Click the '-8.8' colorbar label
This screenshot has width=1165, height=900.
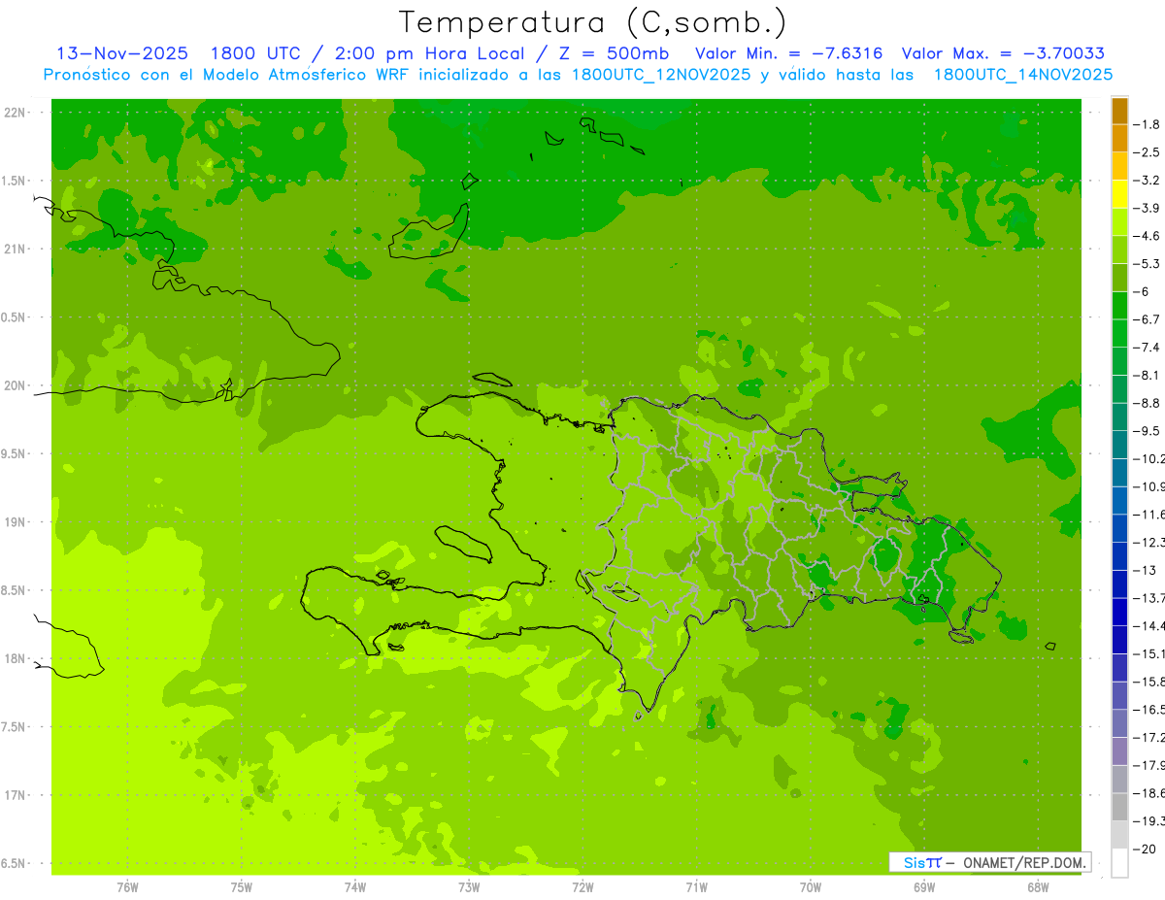click(x=1148, y=403)
